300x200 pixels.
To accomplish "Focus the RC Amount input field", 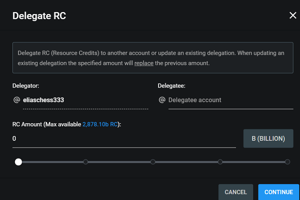I will [x=124, y=139].
